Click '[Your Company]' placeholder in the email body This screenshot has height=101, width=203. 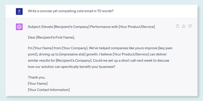click(x=75, y=48)
